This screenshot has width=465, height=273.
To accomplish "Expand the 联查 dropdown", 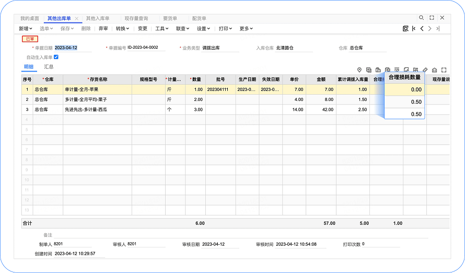I will tap(182, 29).
